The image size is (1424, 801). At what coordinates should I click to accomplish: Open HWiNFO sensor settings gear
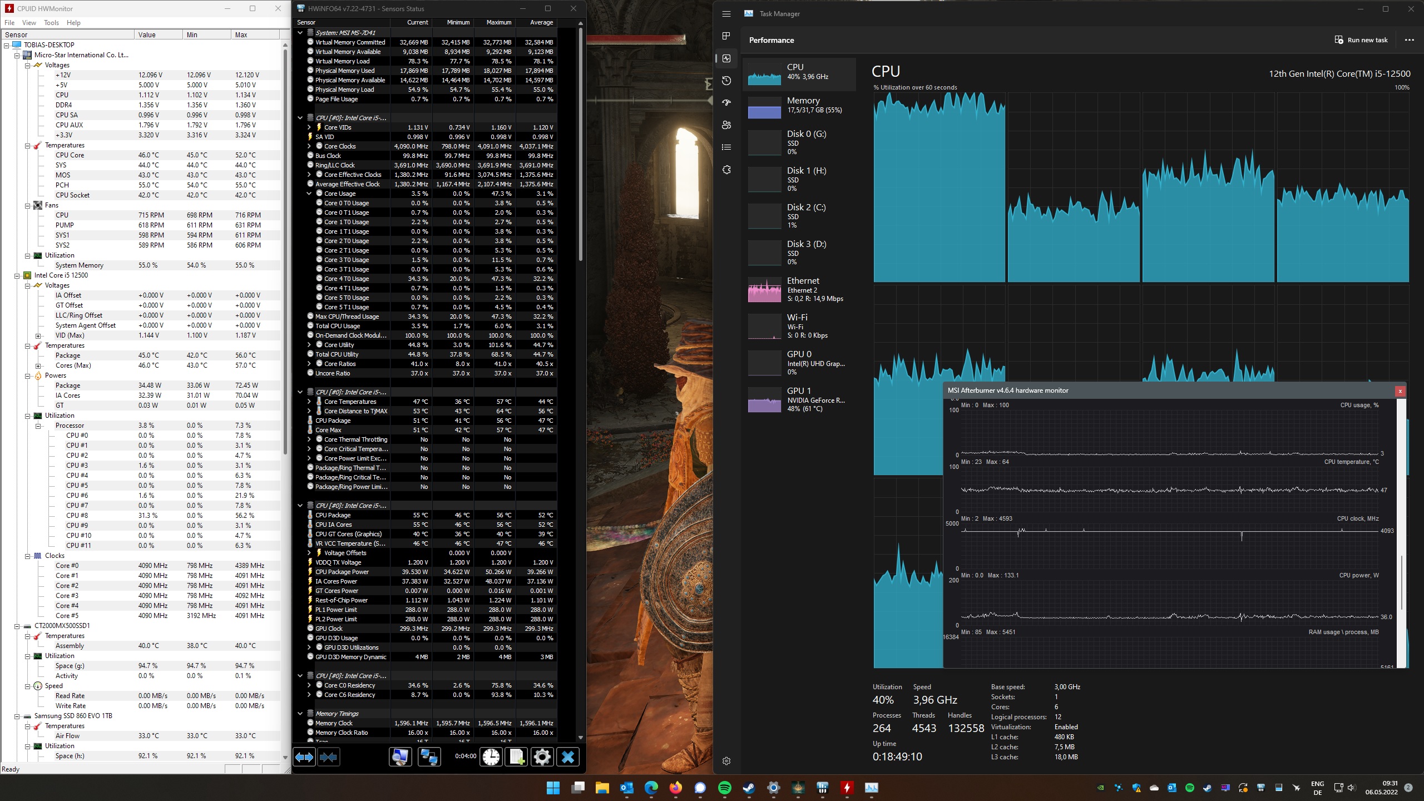(542, 756)
